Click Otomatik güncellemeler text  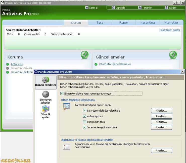coord(115,64)
